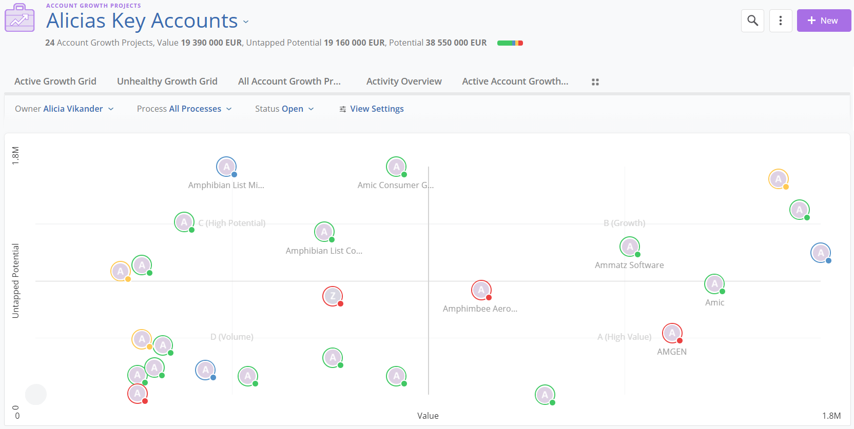The image size is (854, 429).
Task: Expand the Process All Processes filter
Action: click(184, 109)
